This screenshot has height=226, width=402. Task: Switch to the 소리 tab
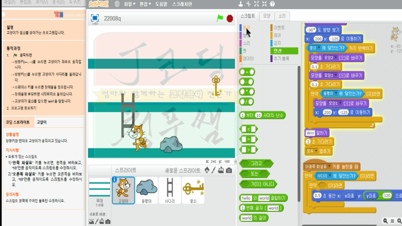[x=281, y=16]
